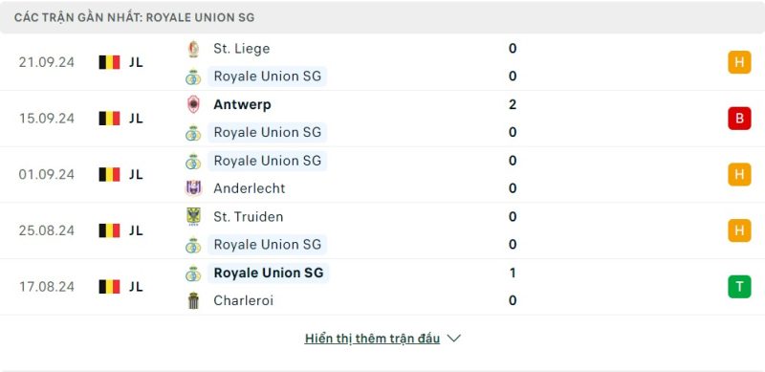Open the Antwerp team name

pyautogui.click(x=242, y=104)
